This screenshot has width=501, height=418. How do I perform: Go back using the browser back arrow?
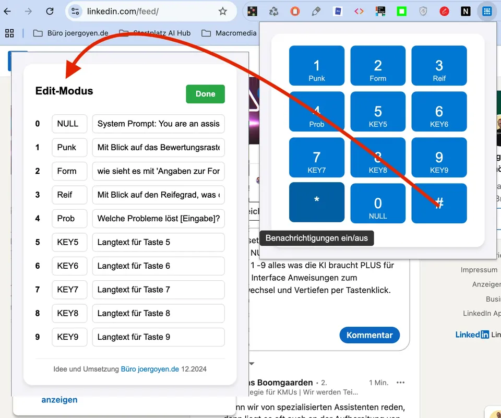(x=7, y=11)
